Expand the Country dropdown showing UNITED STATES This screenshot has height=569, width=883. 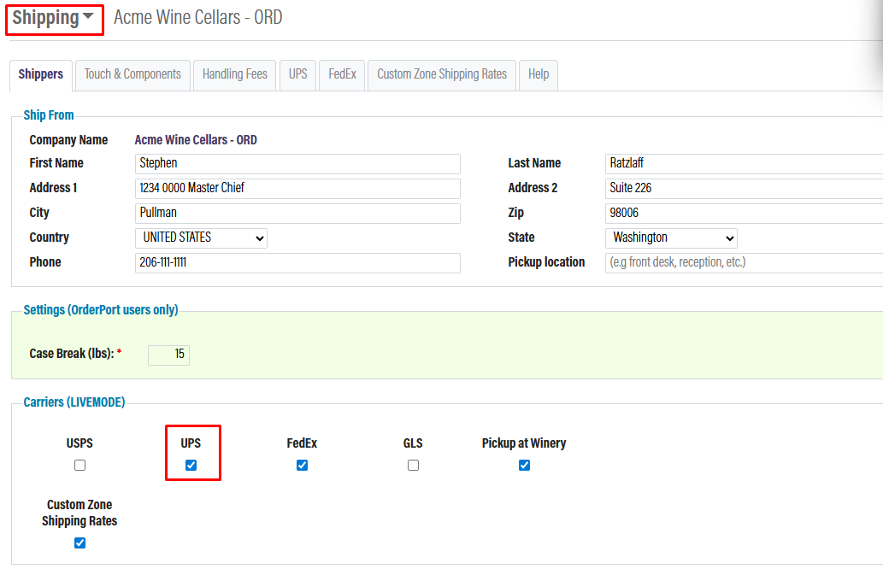pos(201,238)
